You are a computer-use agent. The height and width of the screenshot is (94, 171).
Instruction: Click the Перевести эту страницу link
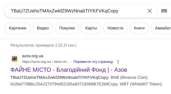click(93, 62)
